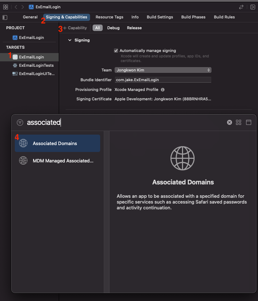The width and height of the screenshot is (258, 301).
Task: Open the Team dropdown Jongkwon Kim
Action: point(163,70)
